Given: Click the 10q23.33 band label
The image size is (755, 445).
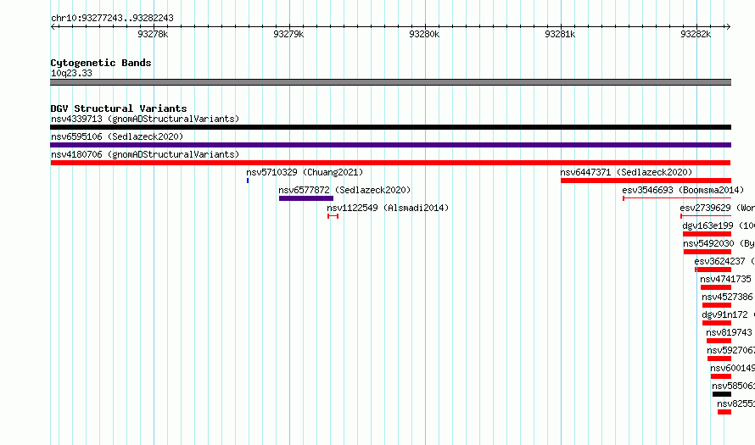Looking at the screenshot, I should [71, 73].
